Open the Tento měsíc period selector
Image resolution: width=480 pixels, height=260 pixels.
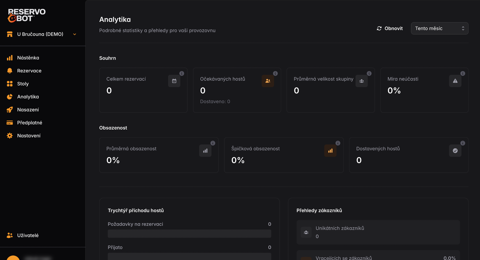tap(440, 28)
